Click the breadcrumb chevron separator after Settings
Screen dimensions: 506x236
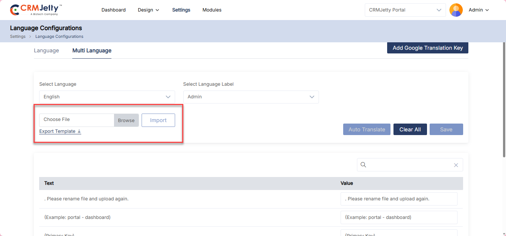[x=30, y=37]
